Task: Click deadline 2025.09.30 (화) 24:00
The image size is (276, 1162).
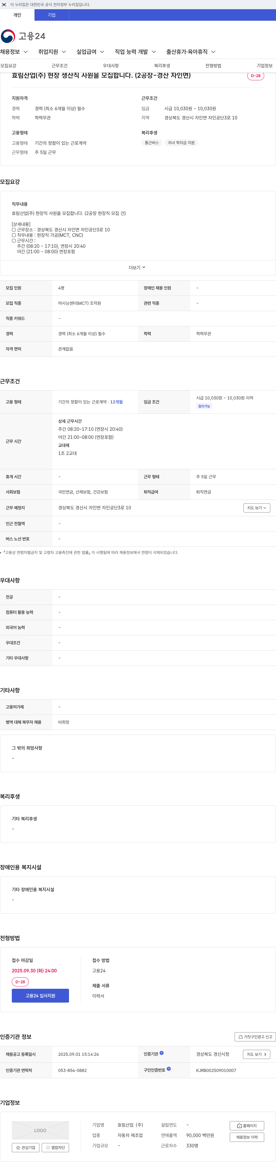Action: [x=34, y=971]
